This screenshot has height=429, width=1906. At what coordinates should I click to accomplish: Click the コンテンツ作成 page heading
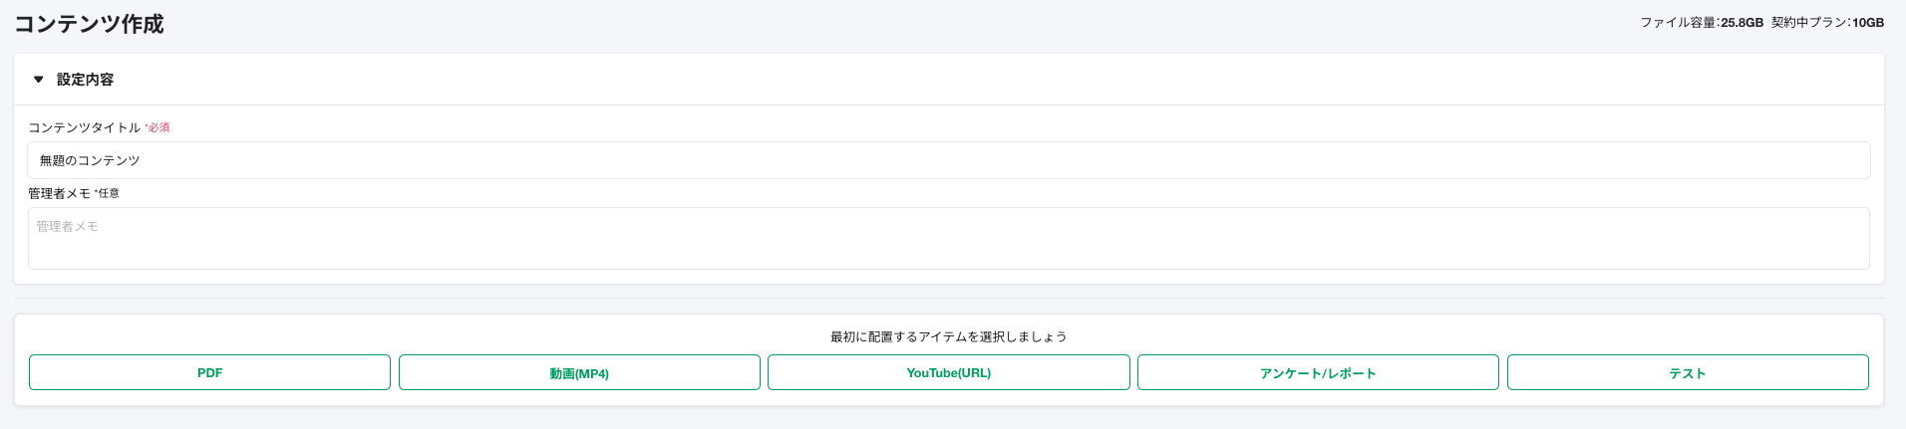tap(89, 24)
